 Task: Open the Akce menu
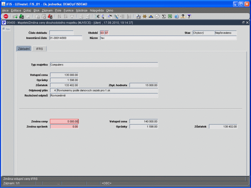(x=5, y=11)
